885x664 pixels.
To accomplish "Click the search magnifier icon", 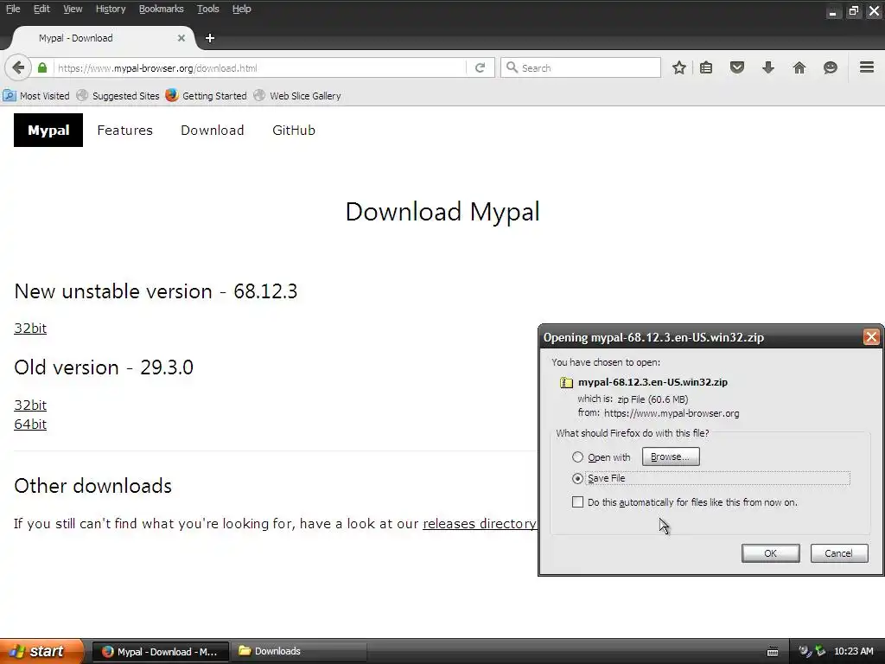I will [512, 67].
